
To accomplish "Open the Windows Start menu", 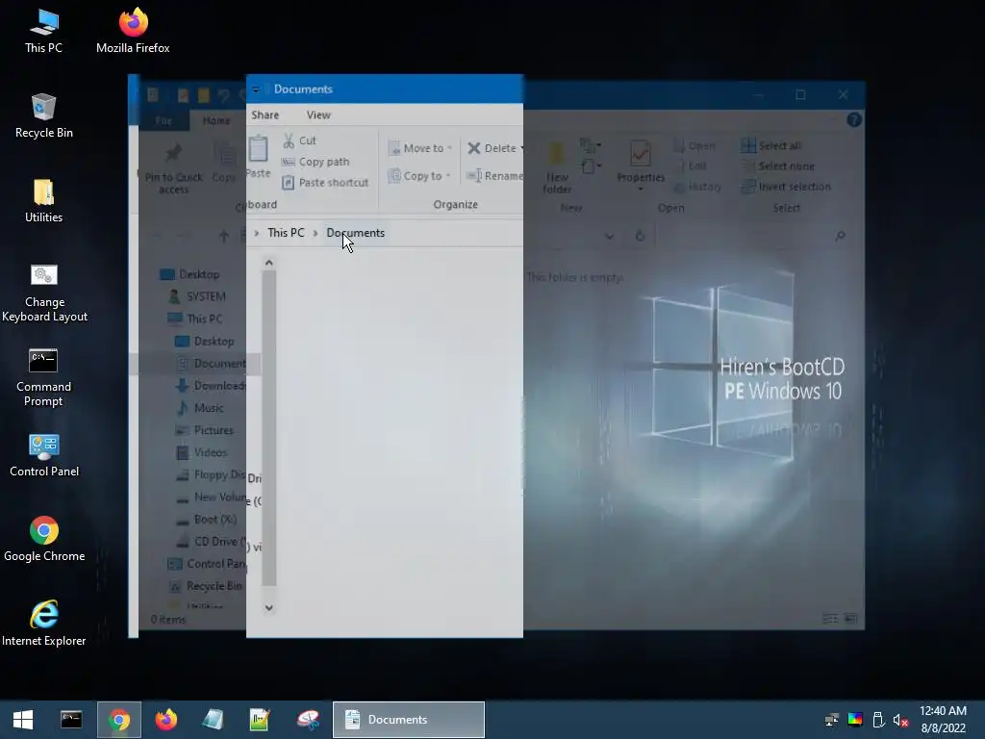I will 23,720.
